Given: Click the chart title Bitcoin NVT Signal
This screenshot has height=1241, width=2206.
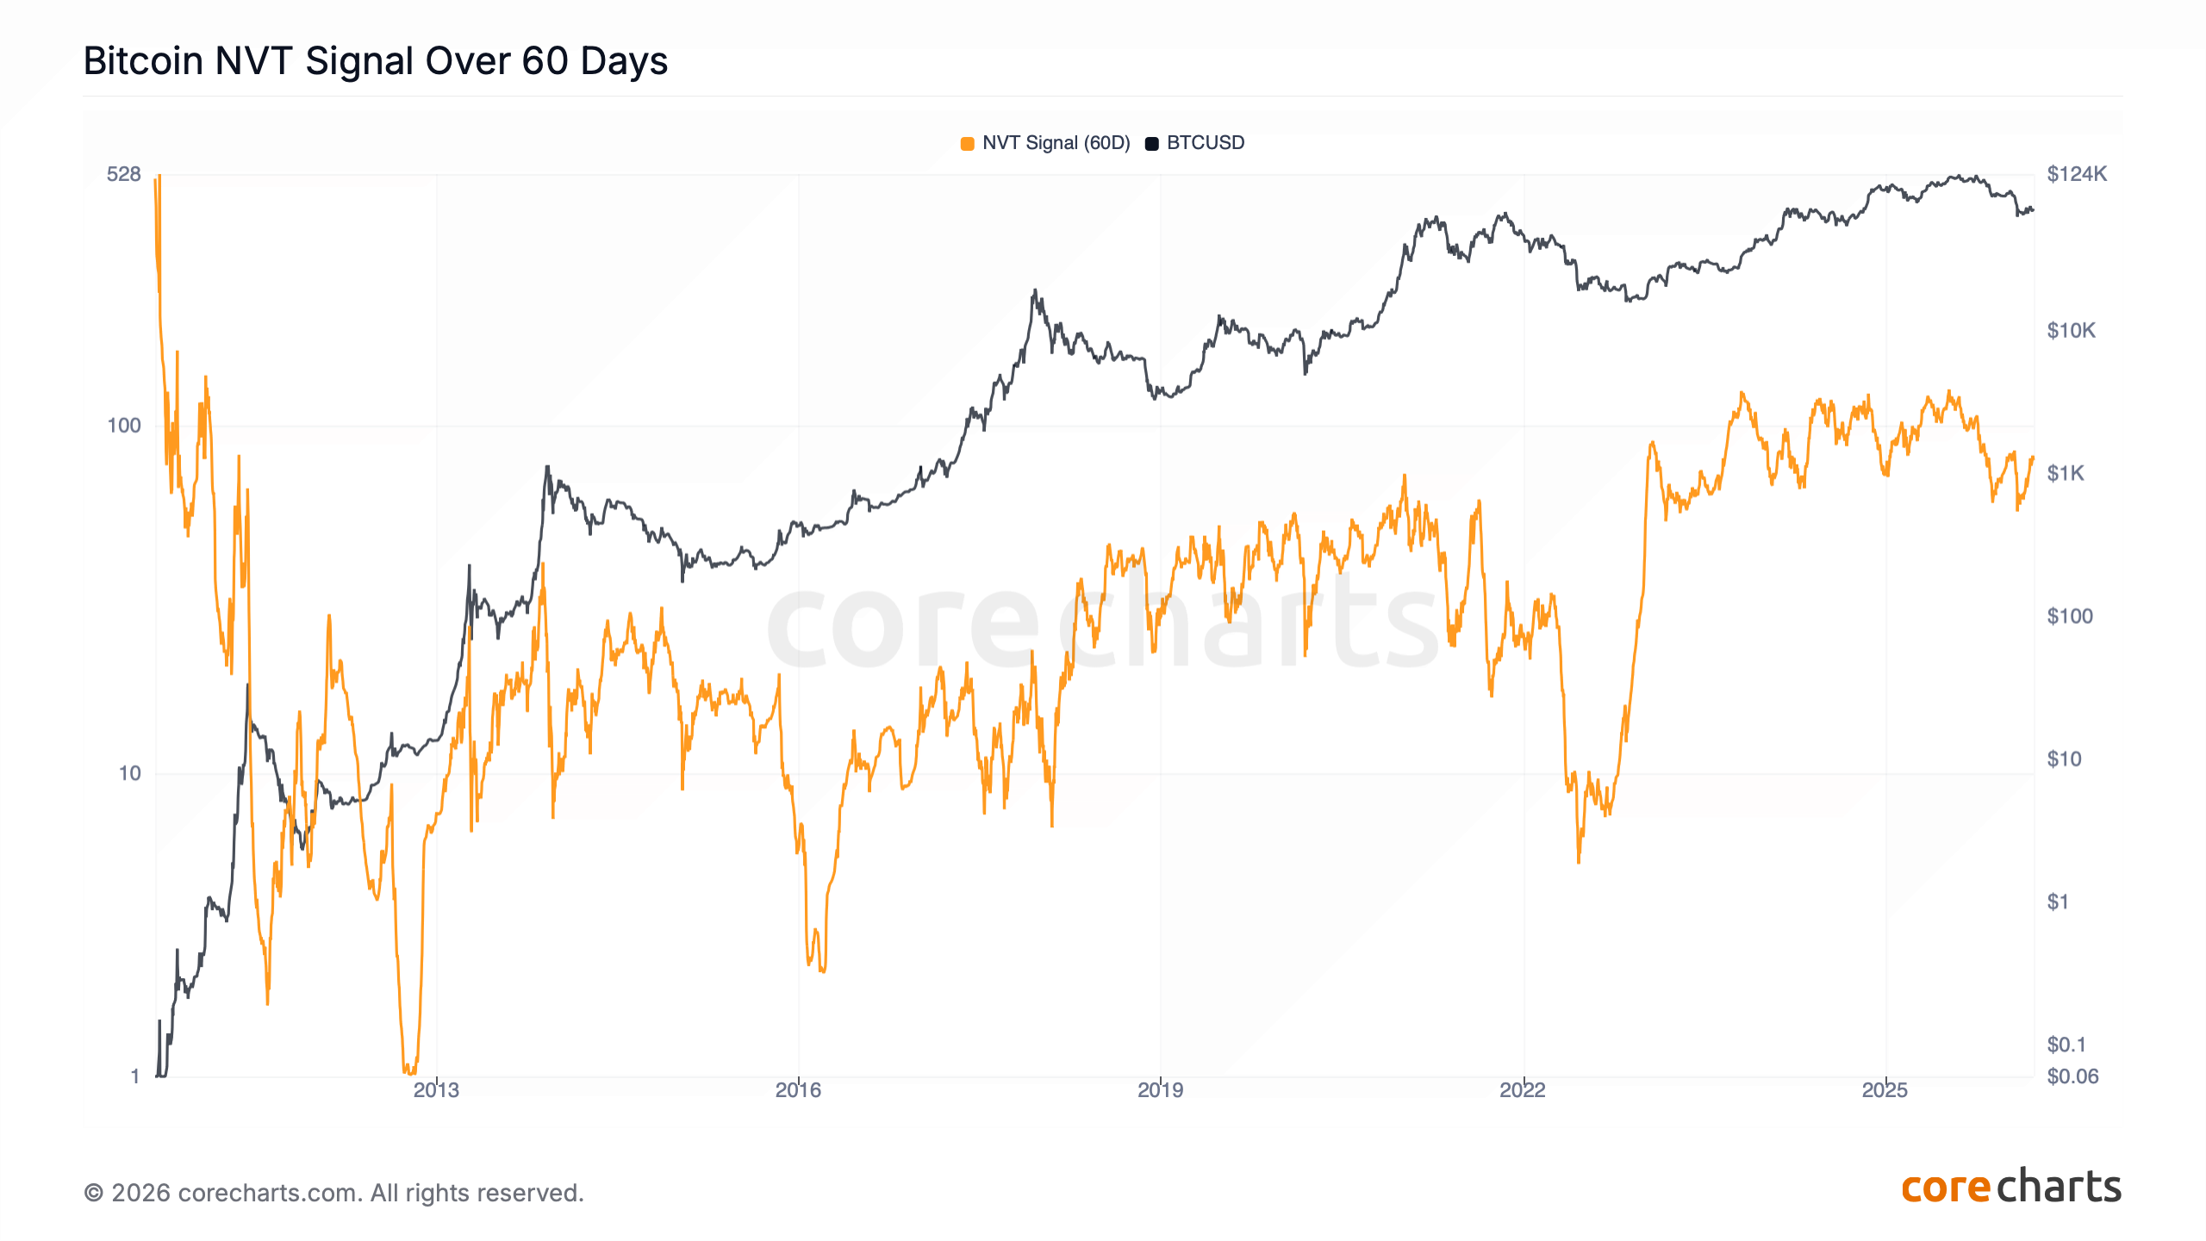Looking at the screenshot, I should click(375, 61).
